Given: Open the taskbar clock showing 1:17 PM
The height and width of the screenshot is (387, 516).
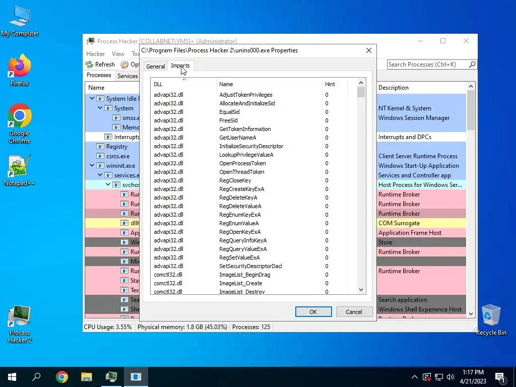Looking at the screenshot, I should [473, 376].
